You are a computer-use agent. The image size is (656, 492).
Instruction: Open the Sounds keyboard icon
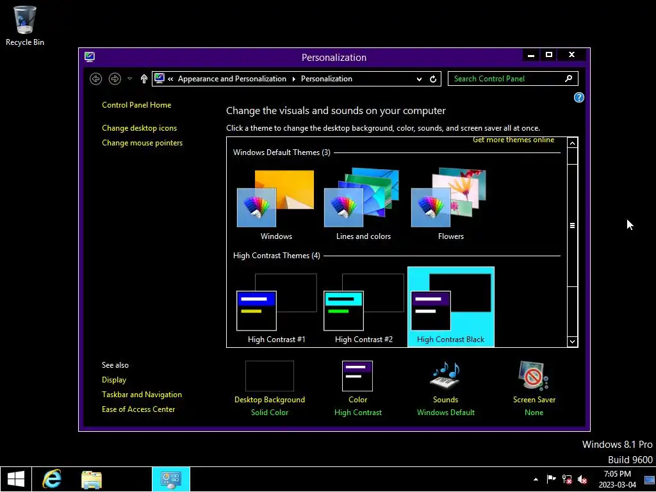445,375
